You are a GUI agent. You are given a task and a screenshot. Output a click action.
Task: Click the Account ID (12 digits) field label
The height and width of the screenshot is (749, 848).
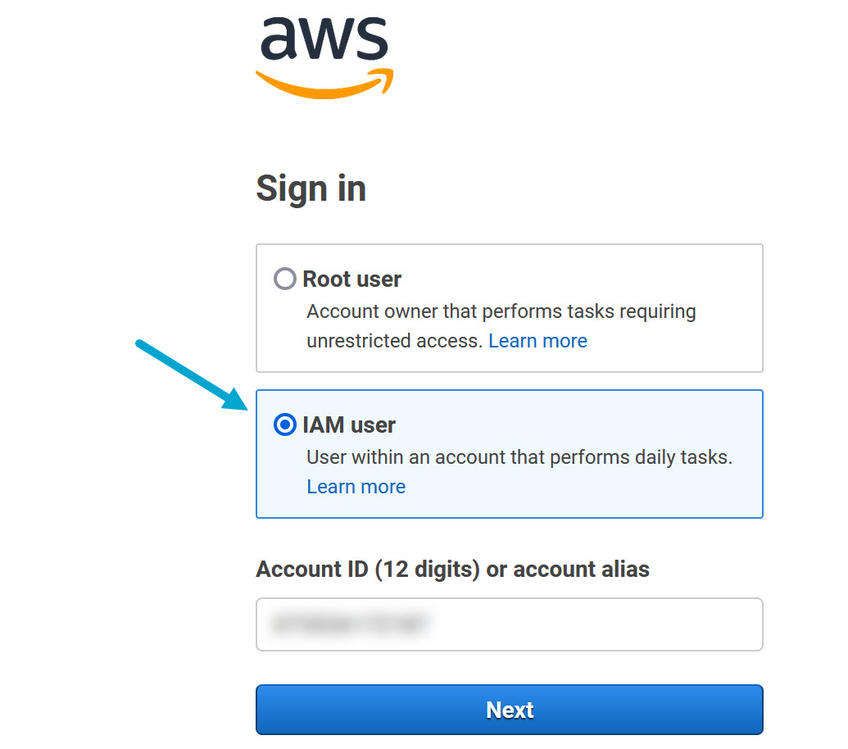[x=369, y=570]
